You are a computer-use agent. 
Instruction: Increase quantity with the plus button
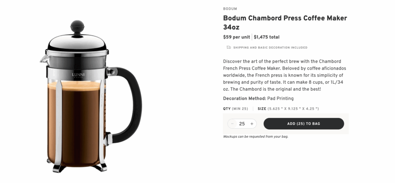click(x=252, y=124)
